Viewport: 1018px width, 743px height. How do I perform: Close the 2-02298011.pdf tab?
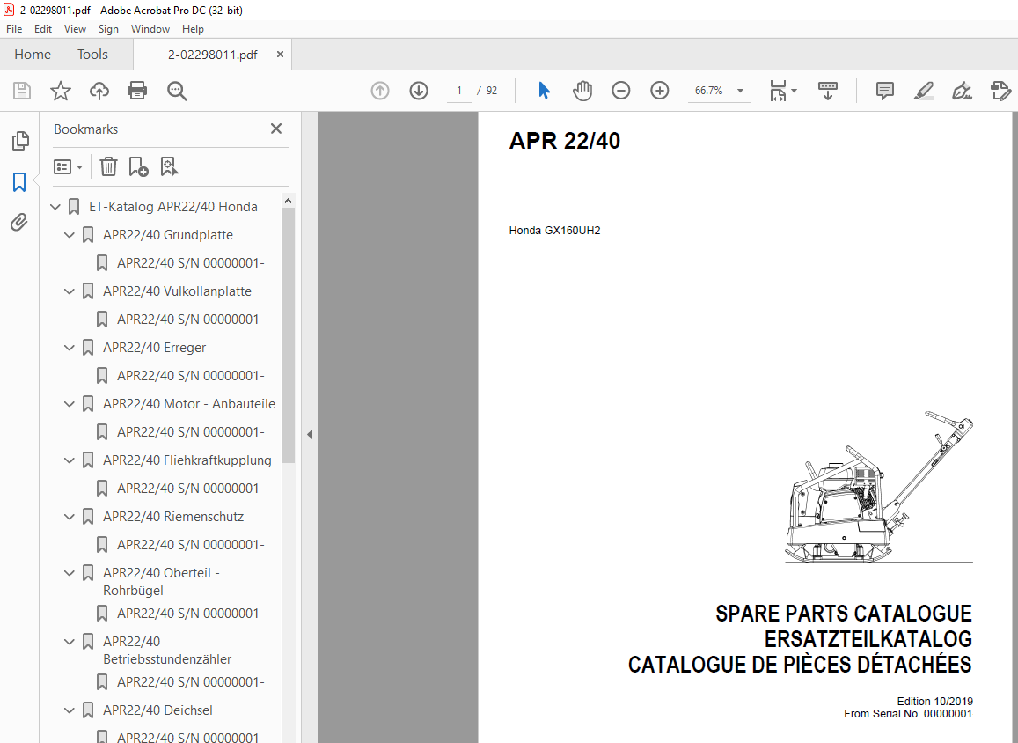[x=280, y=55]
